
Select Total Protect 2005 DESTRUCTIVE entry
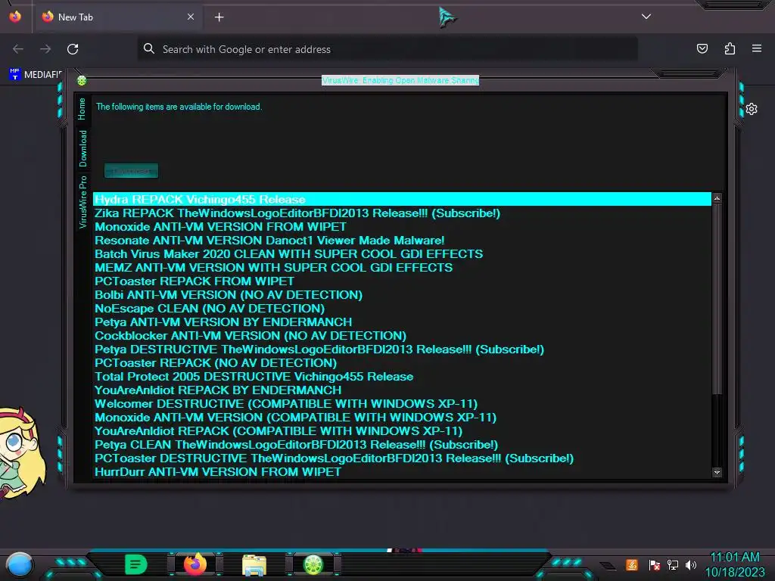[402, 377]
